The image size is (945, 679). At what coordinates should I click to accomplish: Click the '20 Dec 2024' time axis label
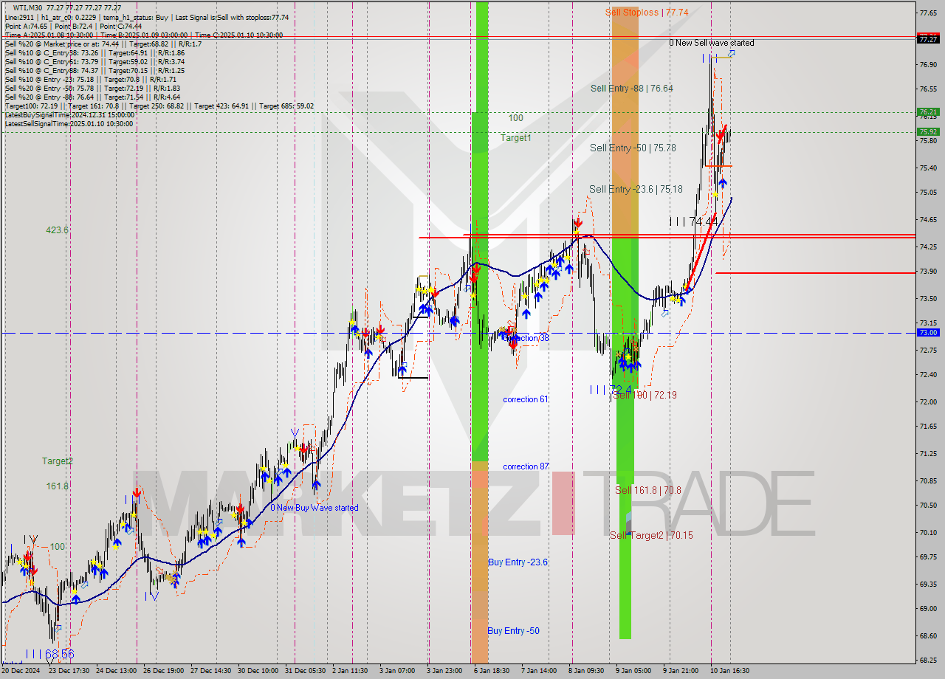(x=22, y=671)
